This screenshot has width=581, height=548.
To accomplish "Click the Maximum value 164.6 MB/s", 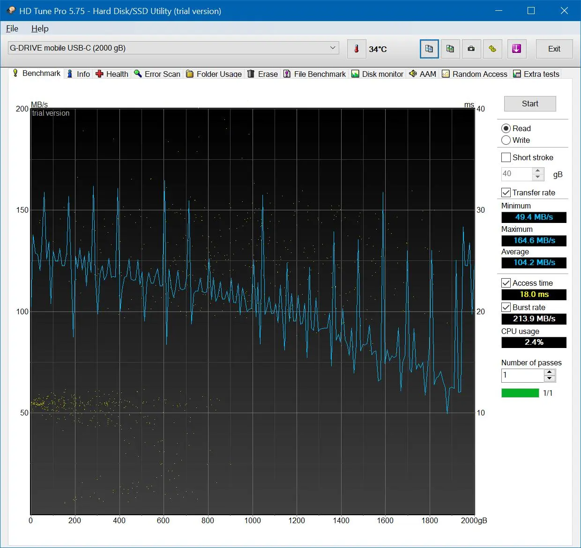I will click(x=534, y=241).
